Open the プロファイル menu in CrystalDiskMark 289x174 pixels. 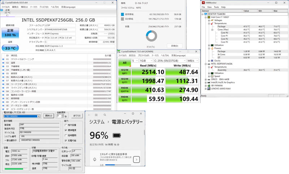[143, 55]
